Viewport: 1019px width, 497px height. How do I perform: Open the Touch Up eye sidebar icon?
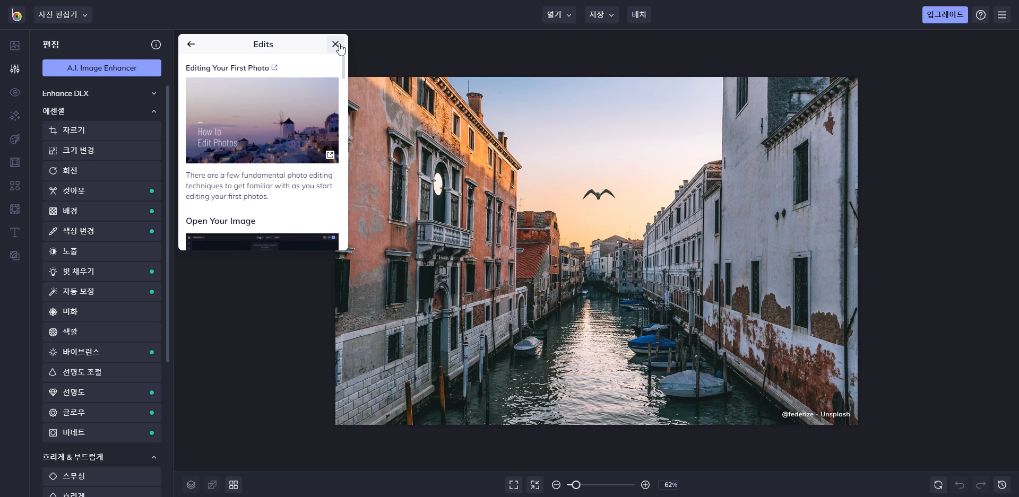pyautogui.click(x=15, y=92)
